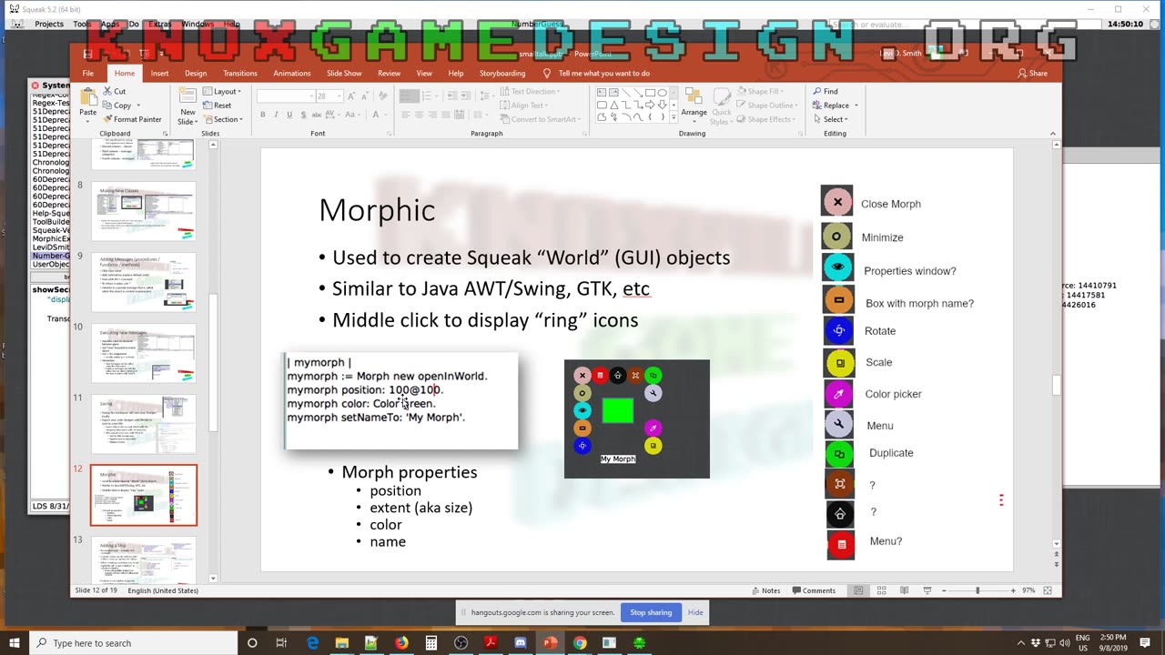
Task: Open Chrome from the taskbar
Action: click(x=580, y=643)
